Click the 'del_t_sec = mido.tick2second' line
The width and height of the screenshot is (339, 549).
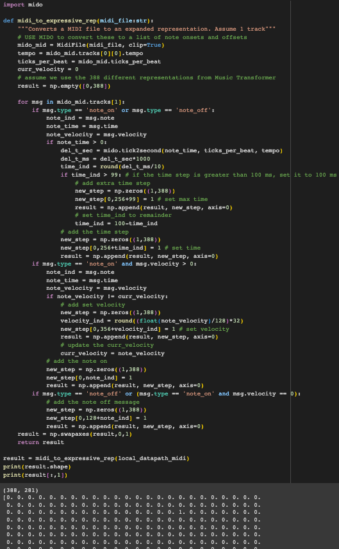coord(172,150)
